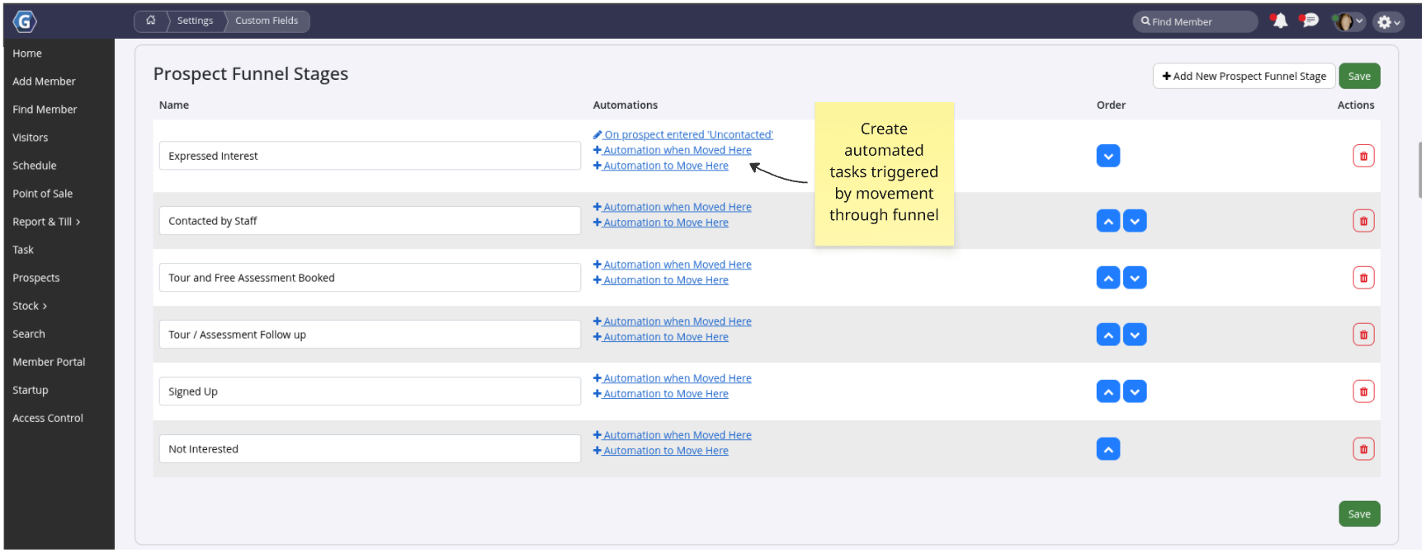Delete the Expressed Interest stage
1426x553 pixels.
coord(1363,156)
